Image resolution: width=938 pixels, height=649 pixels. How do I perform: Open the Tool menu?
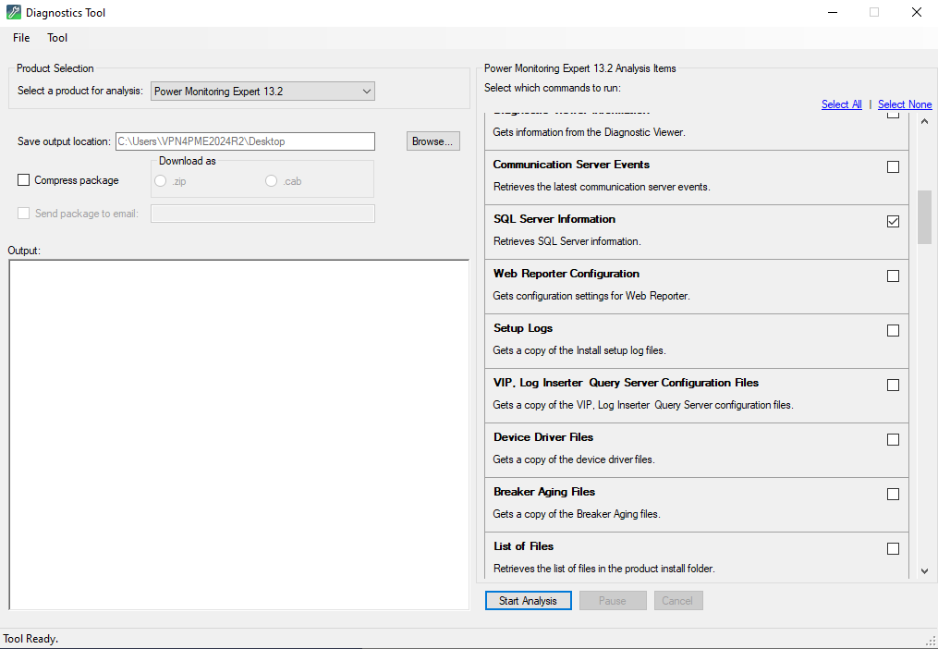pos(57,38)
